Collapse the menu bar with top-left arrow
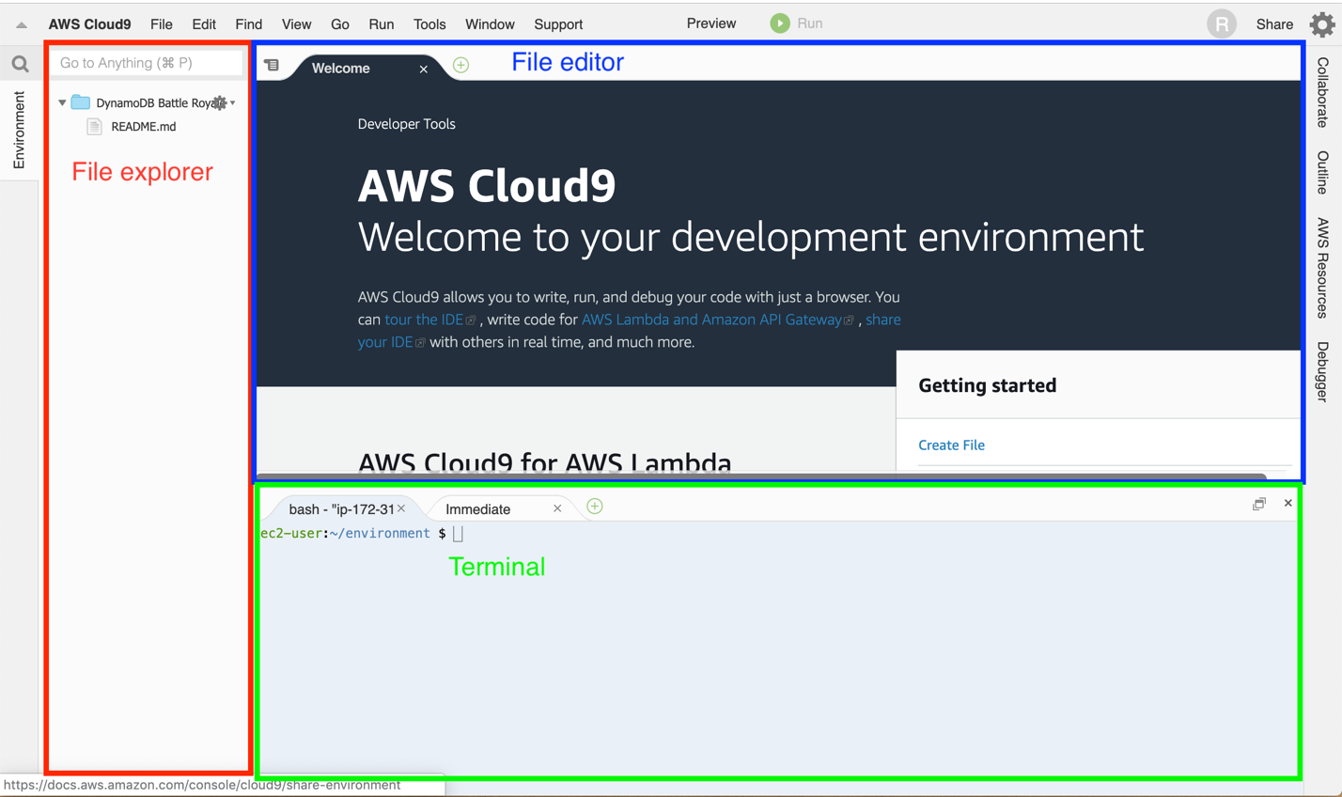The image size is (1342, 797). (20, 23)
